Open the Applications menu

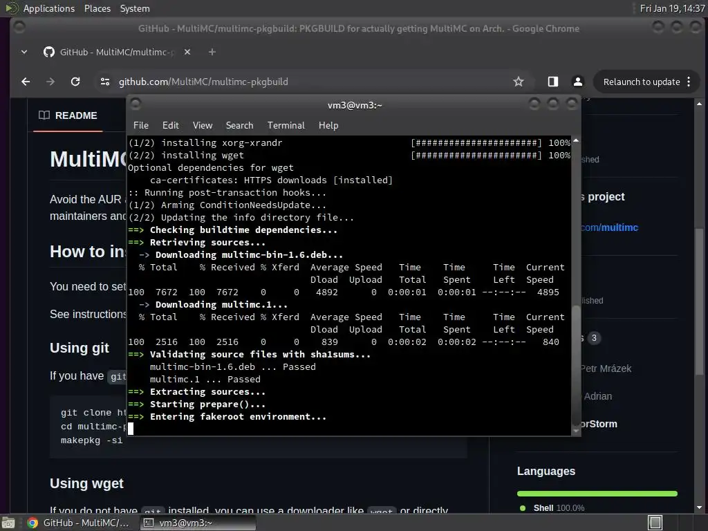(49, 8)
